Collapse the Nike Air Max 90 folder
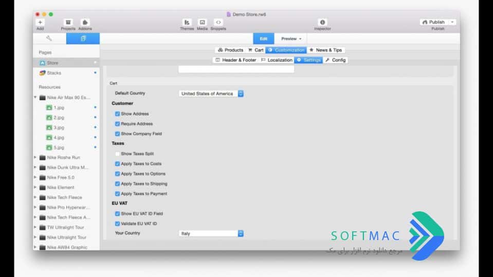This screenshot has height=277, width=493. (35, 97)
